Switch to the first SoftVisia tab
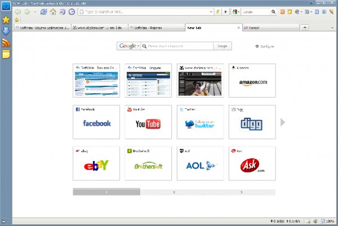 pos(42,28)
